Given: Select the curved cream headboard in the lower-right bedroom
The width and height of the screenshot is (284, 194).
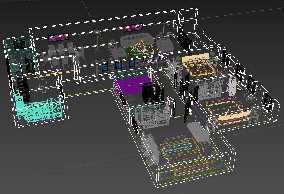Looking at the screenshot, I should (x=235, y=116).
